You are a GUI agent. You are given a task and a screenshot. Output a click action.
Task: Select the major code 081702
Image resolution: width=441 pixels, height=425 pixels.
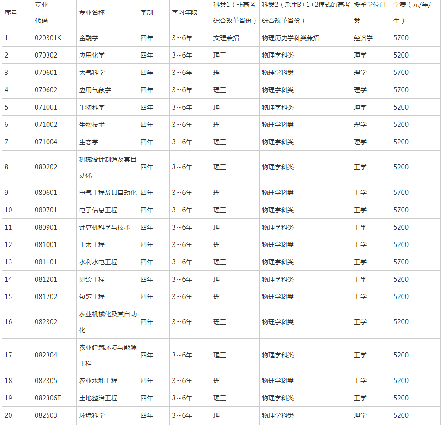(46, 297)
